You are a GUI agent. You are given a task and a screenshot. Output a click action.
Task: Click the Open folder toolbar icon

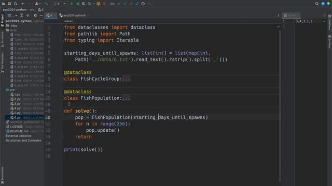click(x=4, y=4)
